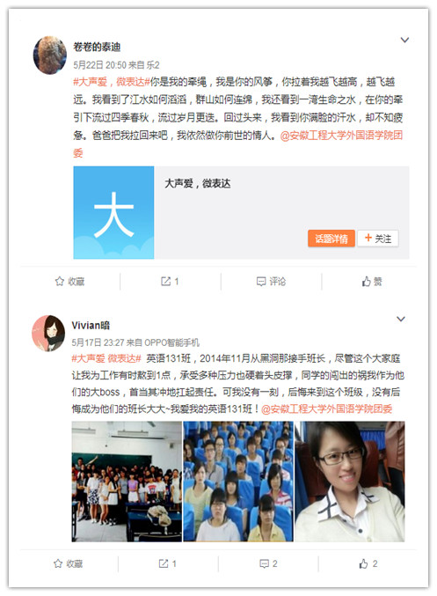Screen dimensions: 437x596
Task: Follow the topic with 关注 button
Action: 378,239
